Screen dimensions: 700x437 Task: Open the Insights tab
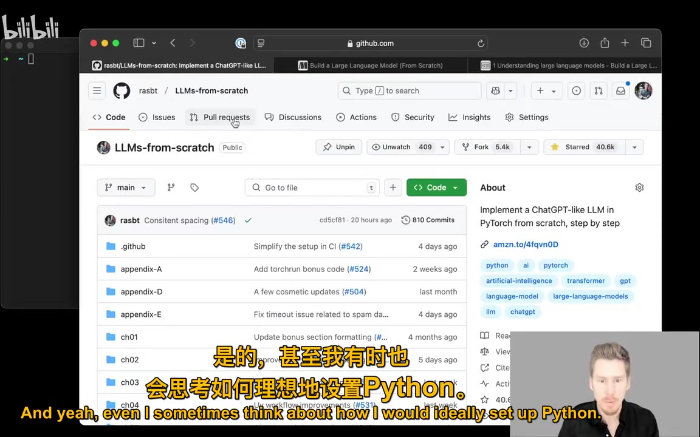(x=469, y=117)
